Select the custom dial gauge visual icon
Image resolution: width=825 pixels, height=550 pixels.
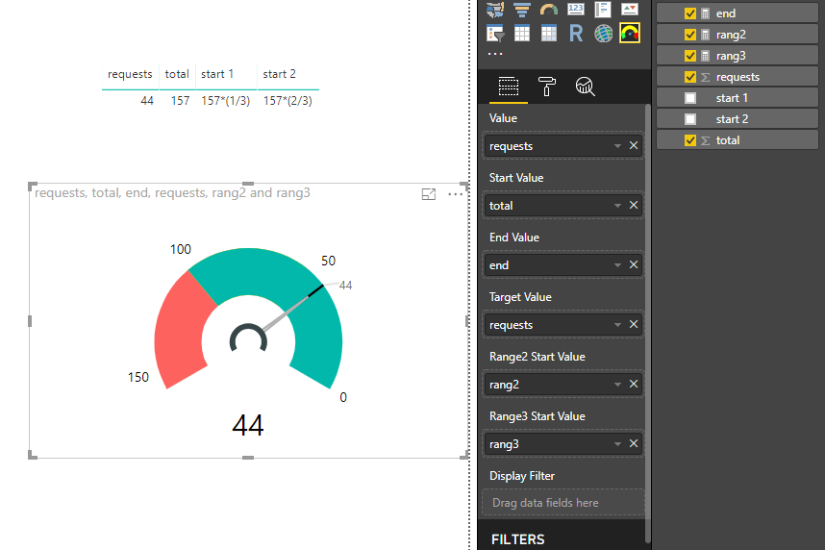[x=630, y=33]
